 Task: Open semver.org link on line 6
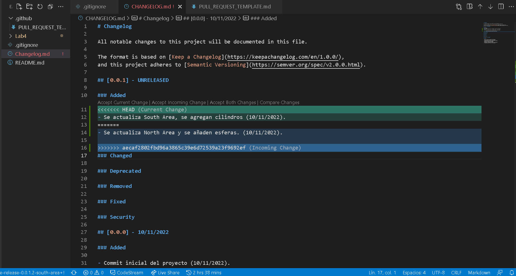click(x=306, y=65)
